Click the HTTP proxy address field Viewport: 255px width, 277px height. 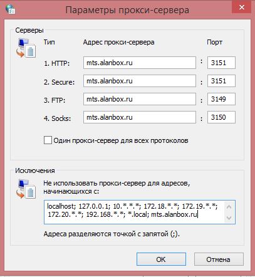140,63
